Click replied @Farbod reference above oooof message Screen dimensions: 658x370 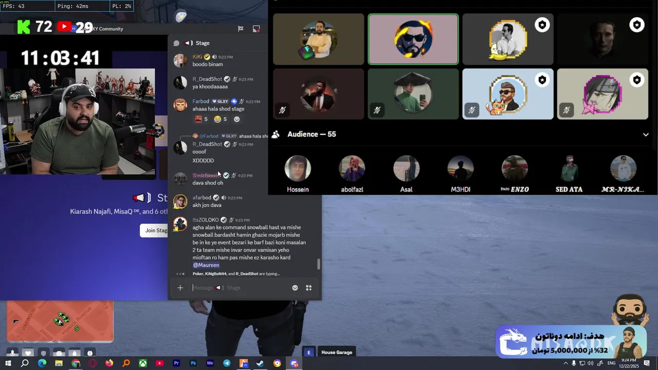(208, 136)
